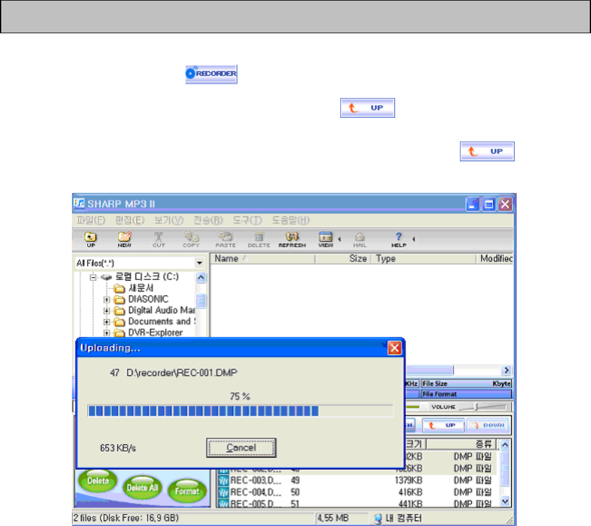This screenshot has width=591, height=526.
Task: Click device list scrollbar up arrow
Action: tap(505, 444)
